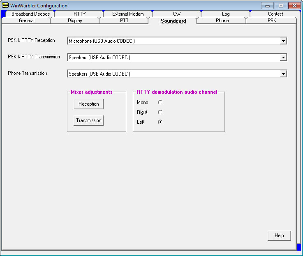This screenshot has height=256, width=303.
Task: Open the PSK tab
Action: (x=272, y=21)
